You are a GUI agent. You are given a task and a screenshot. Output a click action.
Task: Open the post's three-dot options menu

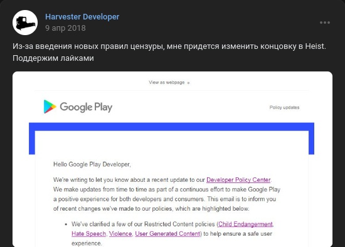click(325, 23)
